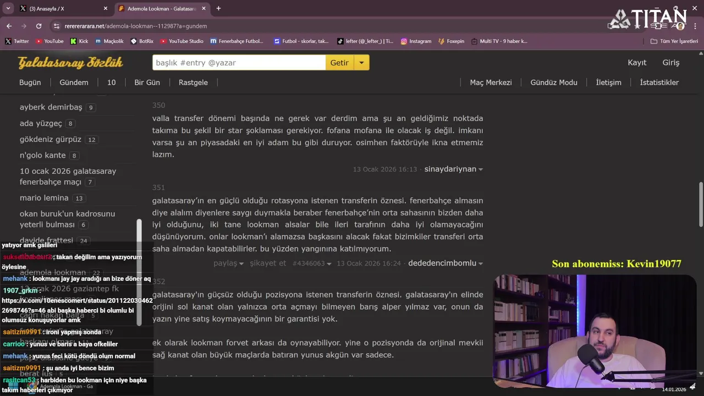Click the sidebar topic list scrollbar
The height and width of the screenshot is (396, 704).
click(x=139, y=272)
